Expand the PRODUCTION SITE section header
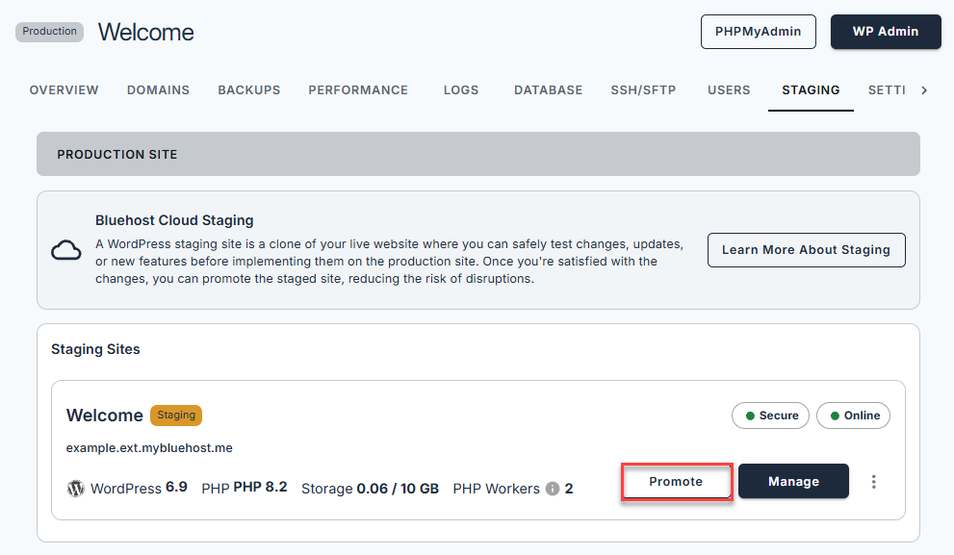Viewport: 954px width, 555px height. click(x=117, y=154)
